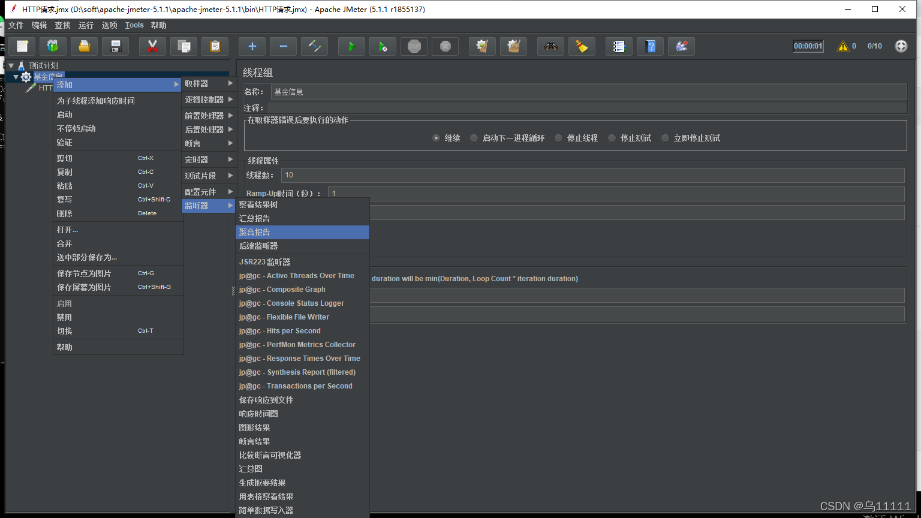921x518 pixels.
Task: Choose 聚合报告 from listener submenu
Action: [302, 232]
